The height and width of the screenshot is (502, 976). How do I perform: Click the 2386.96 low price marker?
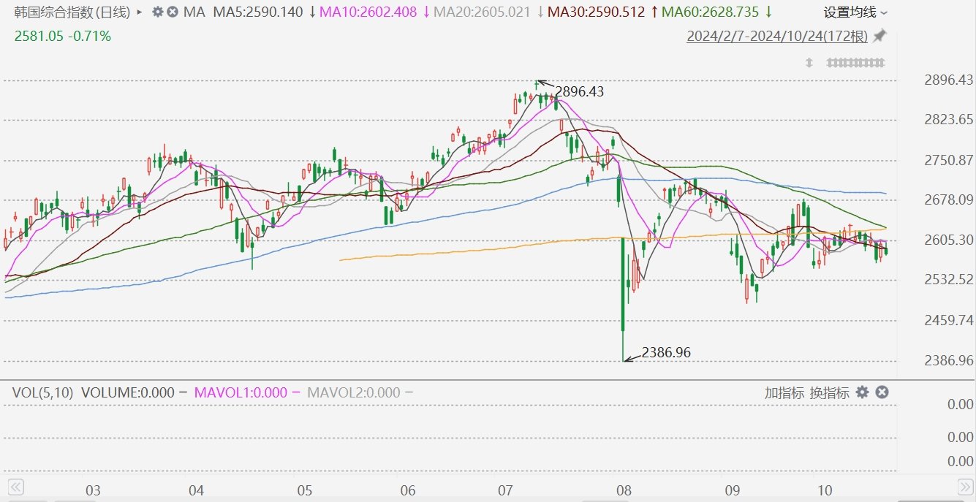coord(666,352)
